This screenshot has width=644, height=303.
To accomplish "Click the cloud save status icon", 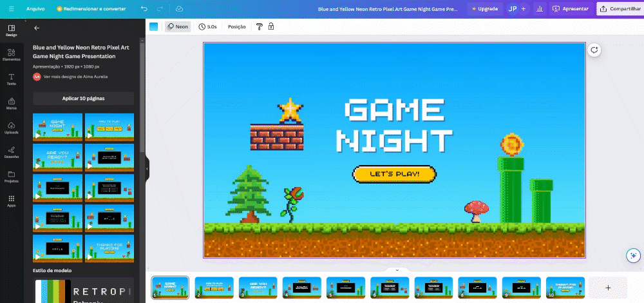I will [179, 9].
